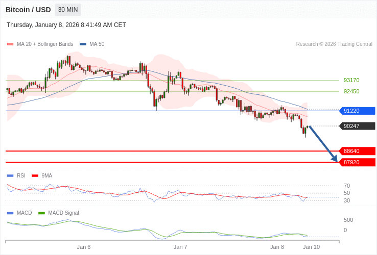377x255 pixels.
Task: Click the MACD Signal legend label
Action: [63, 213]
